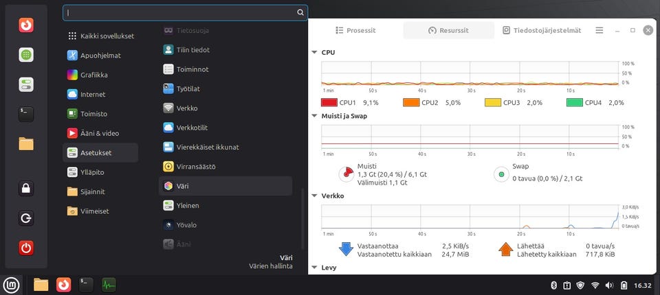Switch to the Prosessit tab

[355, 30]
